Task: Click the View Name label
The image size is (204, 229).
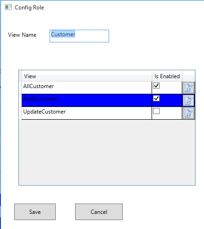Action: tap(22, 35)
